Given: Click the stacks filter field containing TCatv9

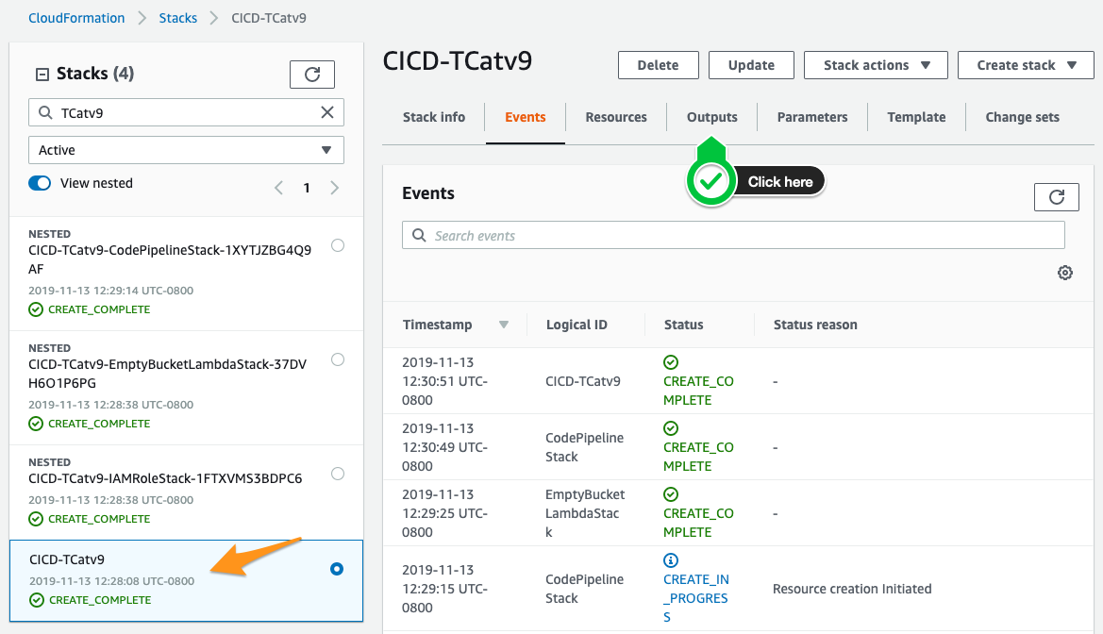Looking at the screenshot, I should click(x=187, y=112).
